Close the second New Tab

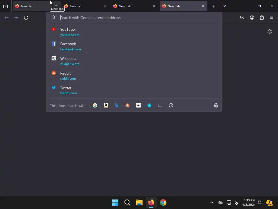click(105, 6)
